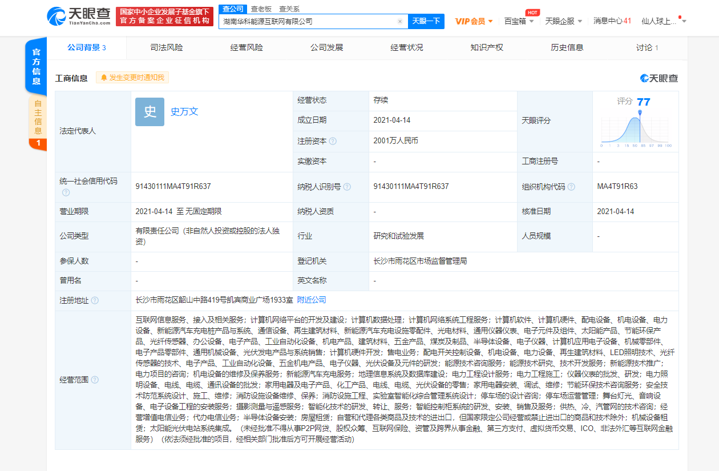The image size is (719, 471).
Task: Open the 知识产权 tab
Action: [487, 47]
